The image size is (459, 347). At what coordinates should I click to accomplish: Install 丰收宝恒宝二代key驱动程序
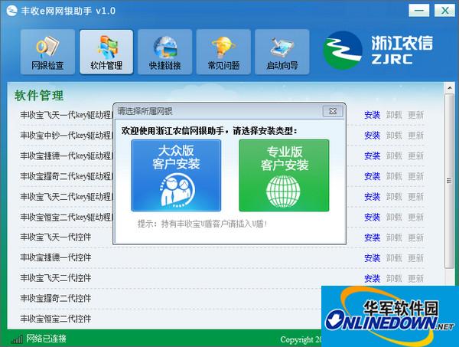coord(372,218)
